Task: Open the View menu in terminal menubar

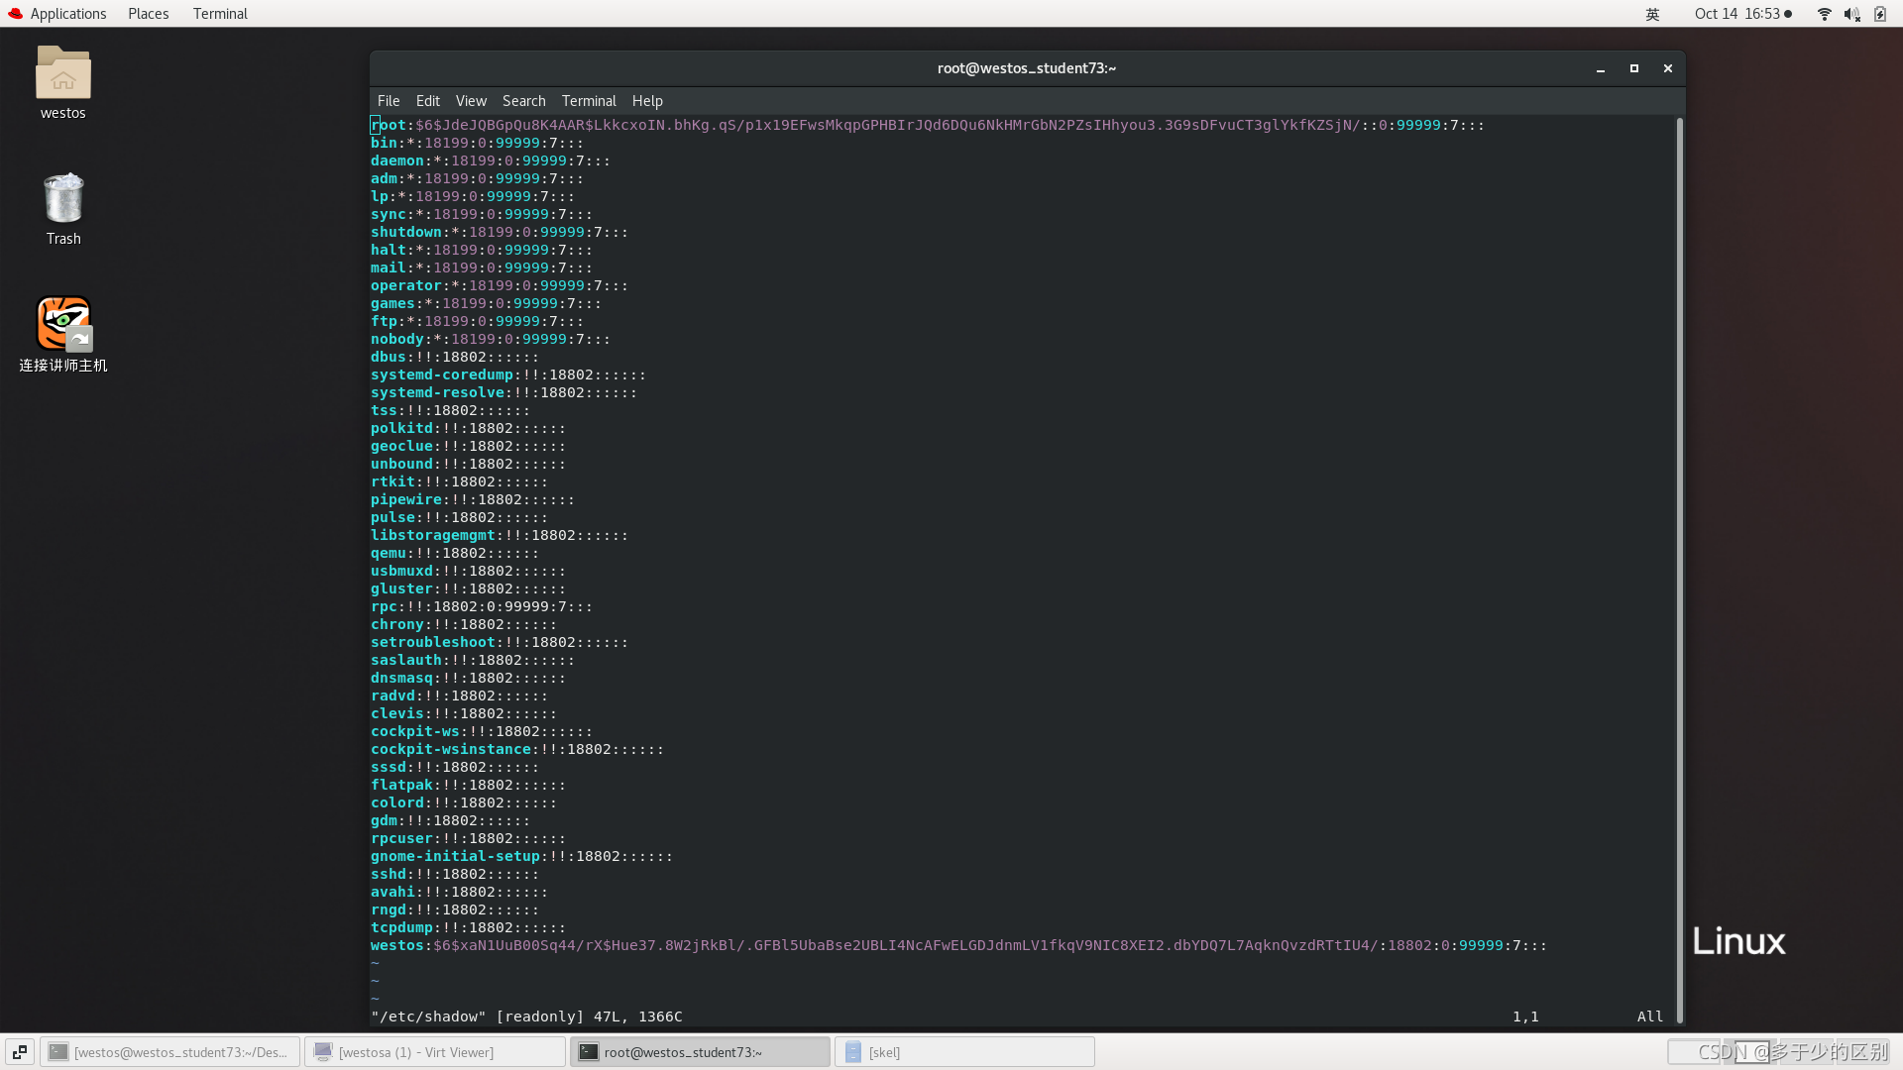Action: coord(471,101)
